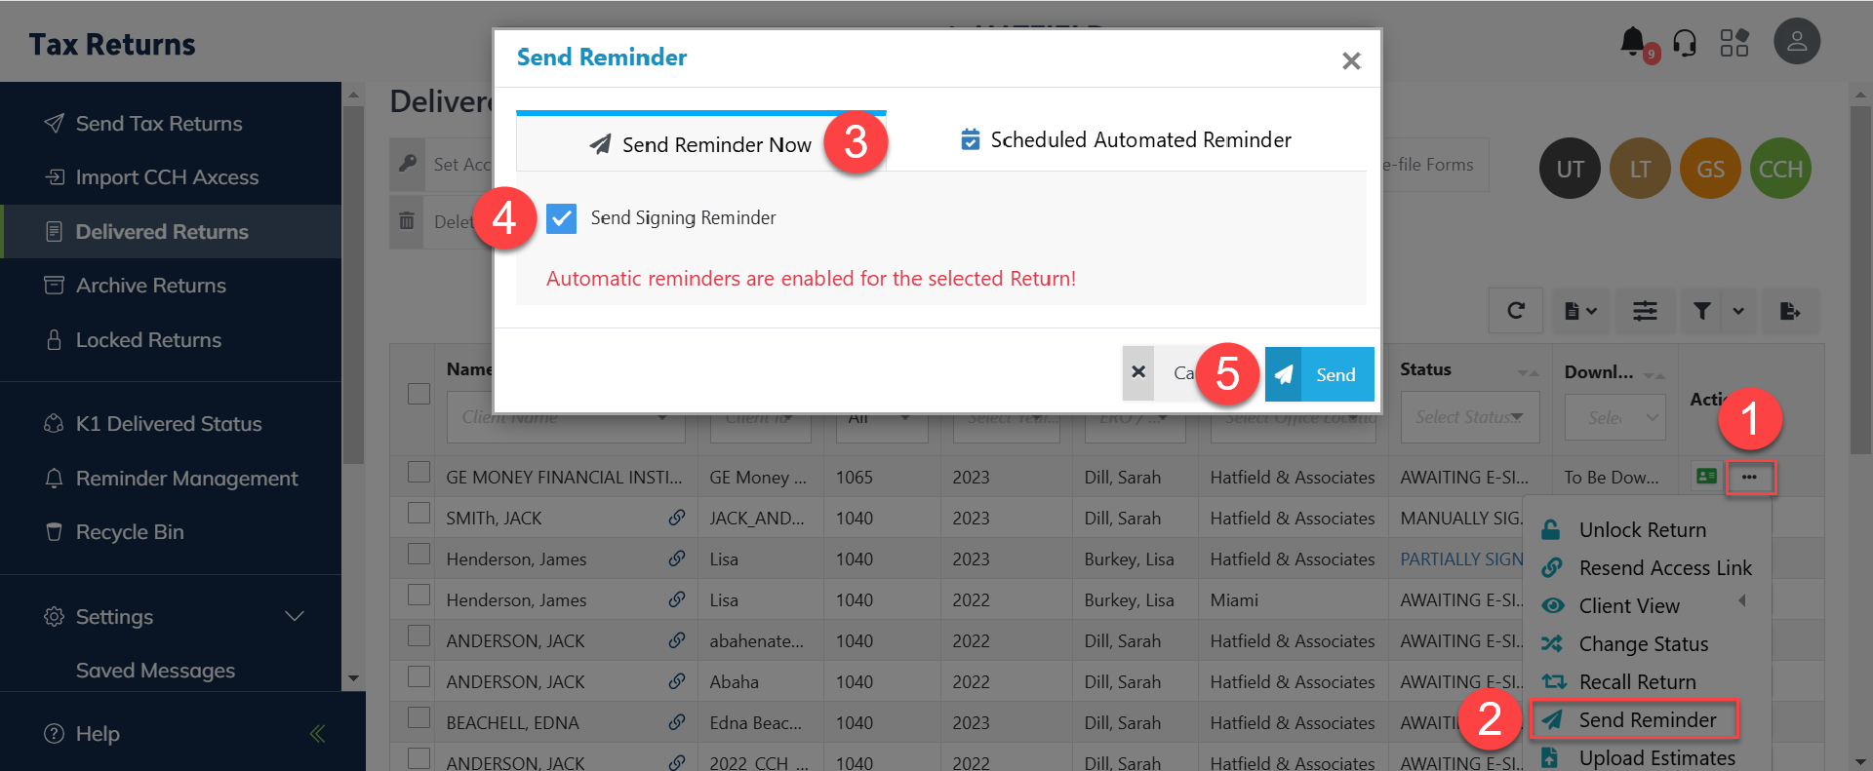Open the filter options dropdown arrow
The width and height of the screenshot is (1873, 771).
pyautogui.click(x=1738, y=311)
